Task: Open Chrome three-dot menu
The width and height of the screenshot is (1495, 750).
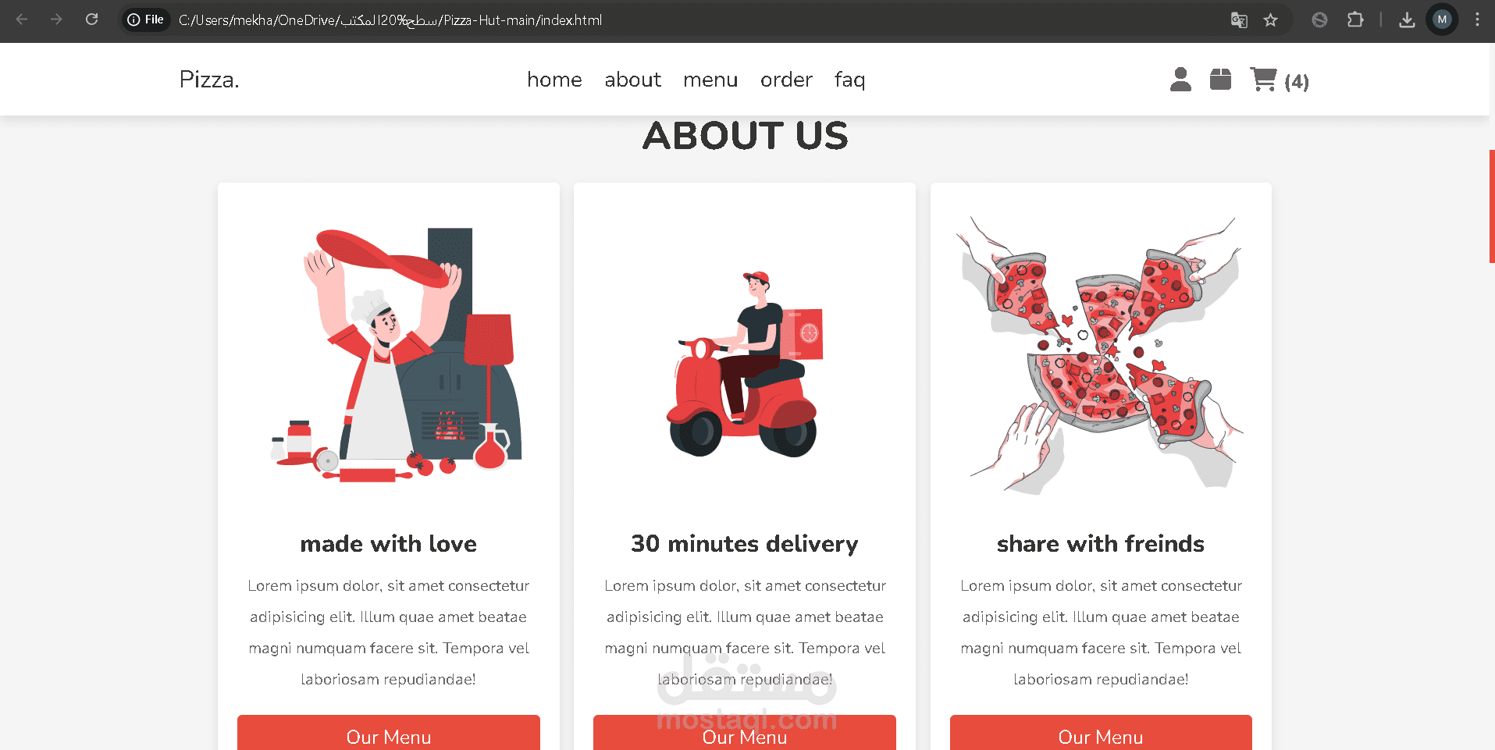Action: tap(1477, 20)
